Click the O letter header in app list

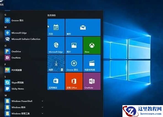click(x=6, y=46)
